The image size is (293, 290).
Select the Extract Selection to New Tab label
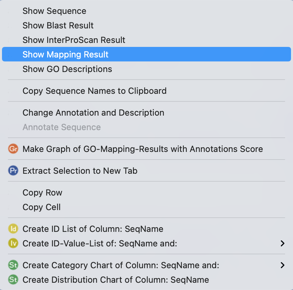pyautogui.click(x=80, y=171)
